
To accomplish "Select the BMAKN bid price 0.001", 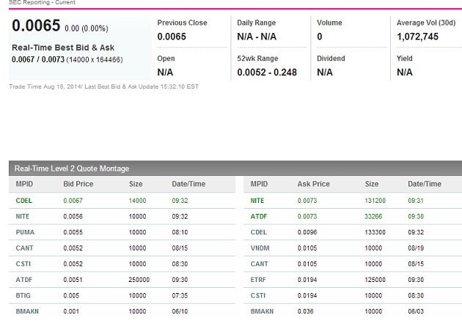I will pos(71,311).
